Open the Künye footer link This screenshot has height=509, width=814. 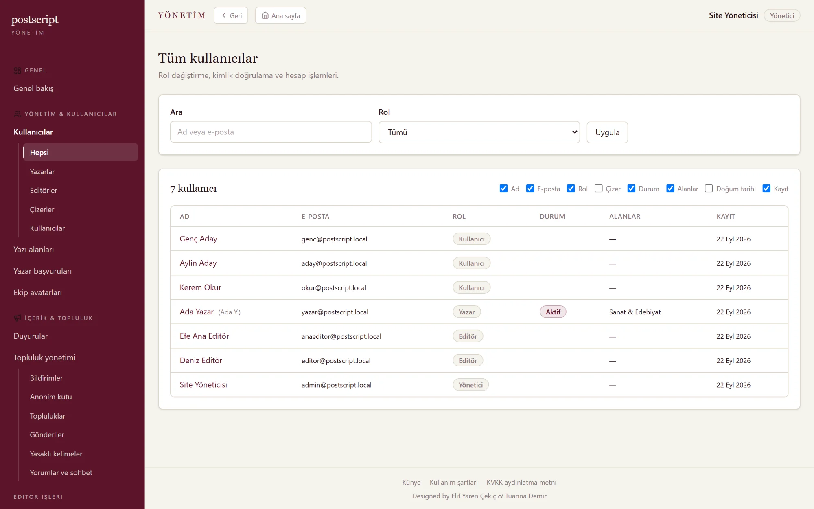click(x=411, y=483)
